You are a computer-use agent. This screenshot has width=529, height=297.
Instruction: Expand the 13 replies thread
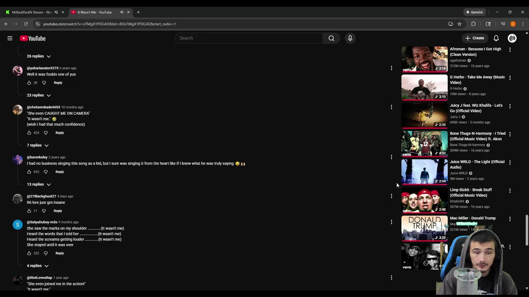coord(39,184)
